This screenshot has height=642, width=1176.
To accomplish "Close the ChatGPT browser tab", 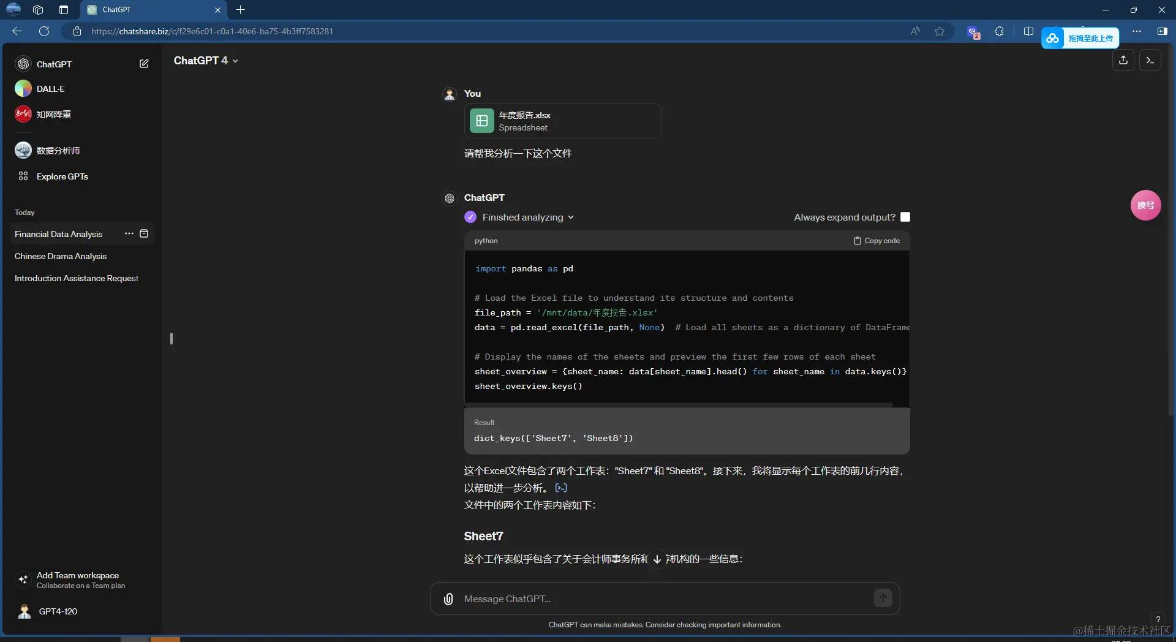I will point(217,10).
